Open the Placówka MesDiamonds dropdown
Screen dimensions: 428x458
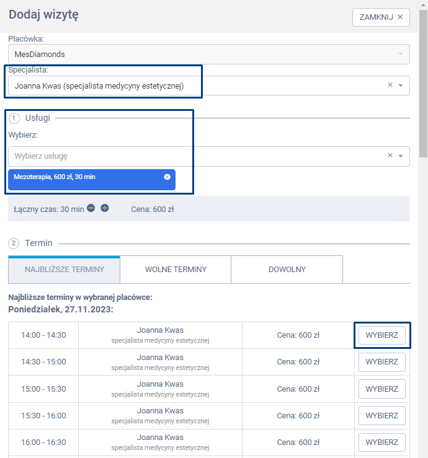(x=208, y=55)
